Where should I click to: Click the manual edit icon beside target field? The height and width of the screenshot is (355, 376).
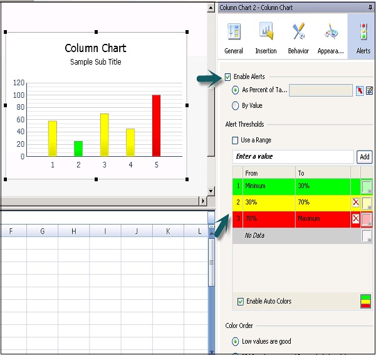pos(369,90)
